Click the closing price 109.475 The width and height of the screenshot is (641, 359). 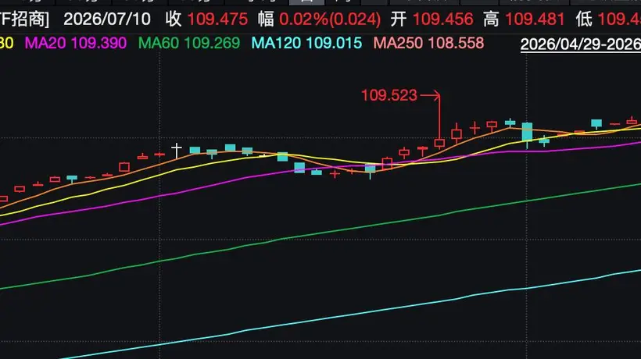pyautogui.click(x=217, y=20)
